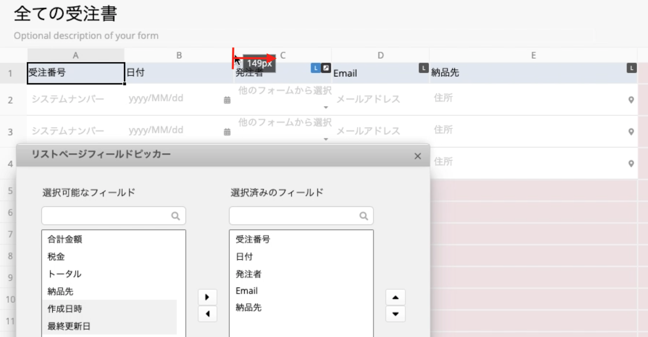Click the link-to-form icon in 発注者 header

click(x=326, y=68)
